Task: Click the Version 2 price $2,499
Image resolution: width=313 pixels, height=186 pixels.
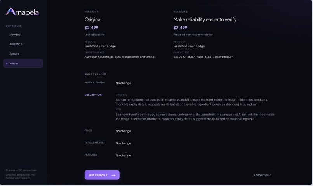Action: tap(180, 28)
